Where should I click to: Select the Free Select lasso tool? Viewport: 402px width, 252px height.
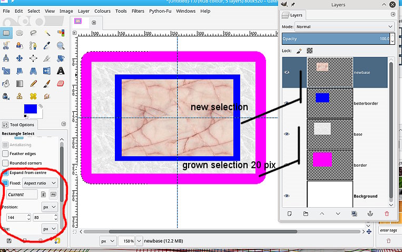(x=33, y=33)
